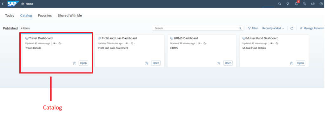Click Travel Details description text
Image resolution: width=325 pixels, height=121 pixels.
coord(33,48)
